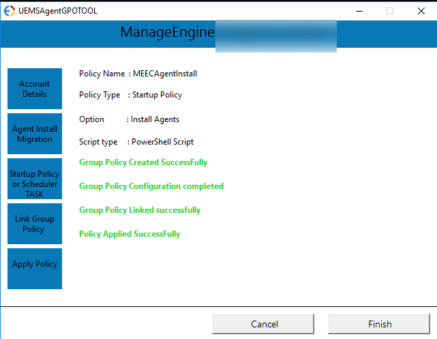The width and height of the screenshot is (437, 339).
Task: Select Startup Policy or Scheduler TASK step
Action: point(35,179)
